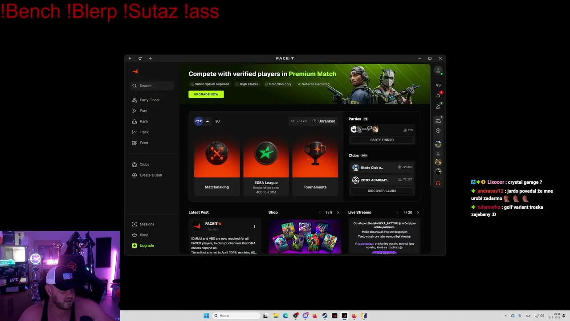
Task: Open the ESEA League card
Action: [266, 166]
